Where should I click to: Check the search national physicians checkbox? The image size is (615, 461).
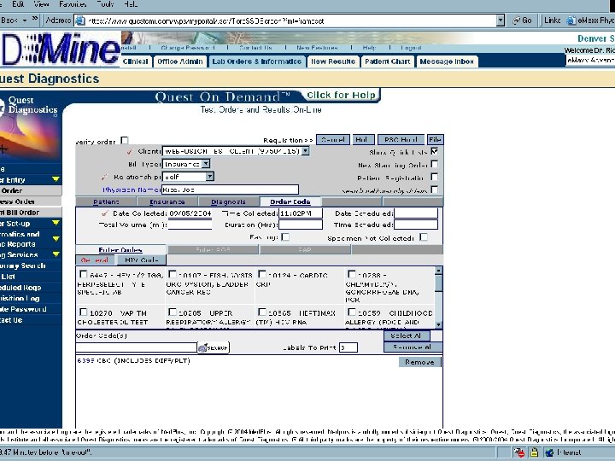[x=434, y=190]
